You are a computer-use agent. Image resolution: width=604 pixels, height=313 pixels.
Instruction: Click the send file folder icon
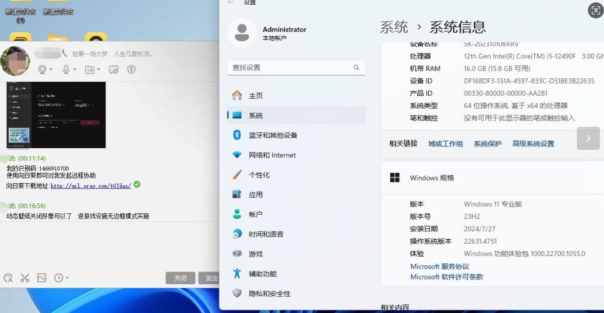[x=90, y=69]
